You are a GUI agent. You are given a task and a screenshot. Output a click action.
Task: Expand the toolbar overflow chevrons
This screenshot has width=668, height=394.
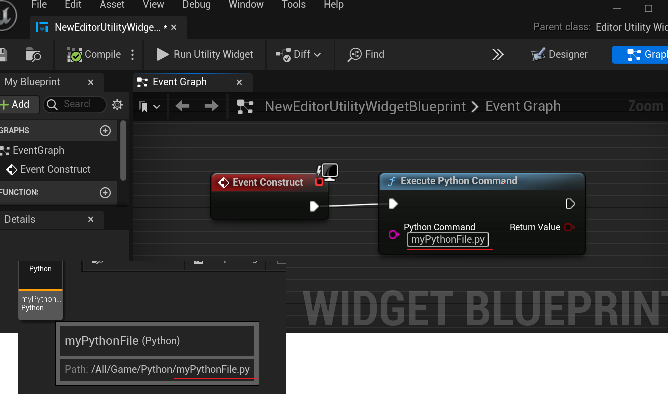(498, 54)
